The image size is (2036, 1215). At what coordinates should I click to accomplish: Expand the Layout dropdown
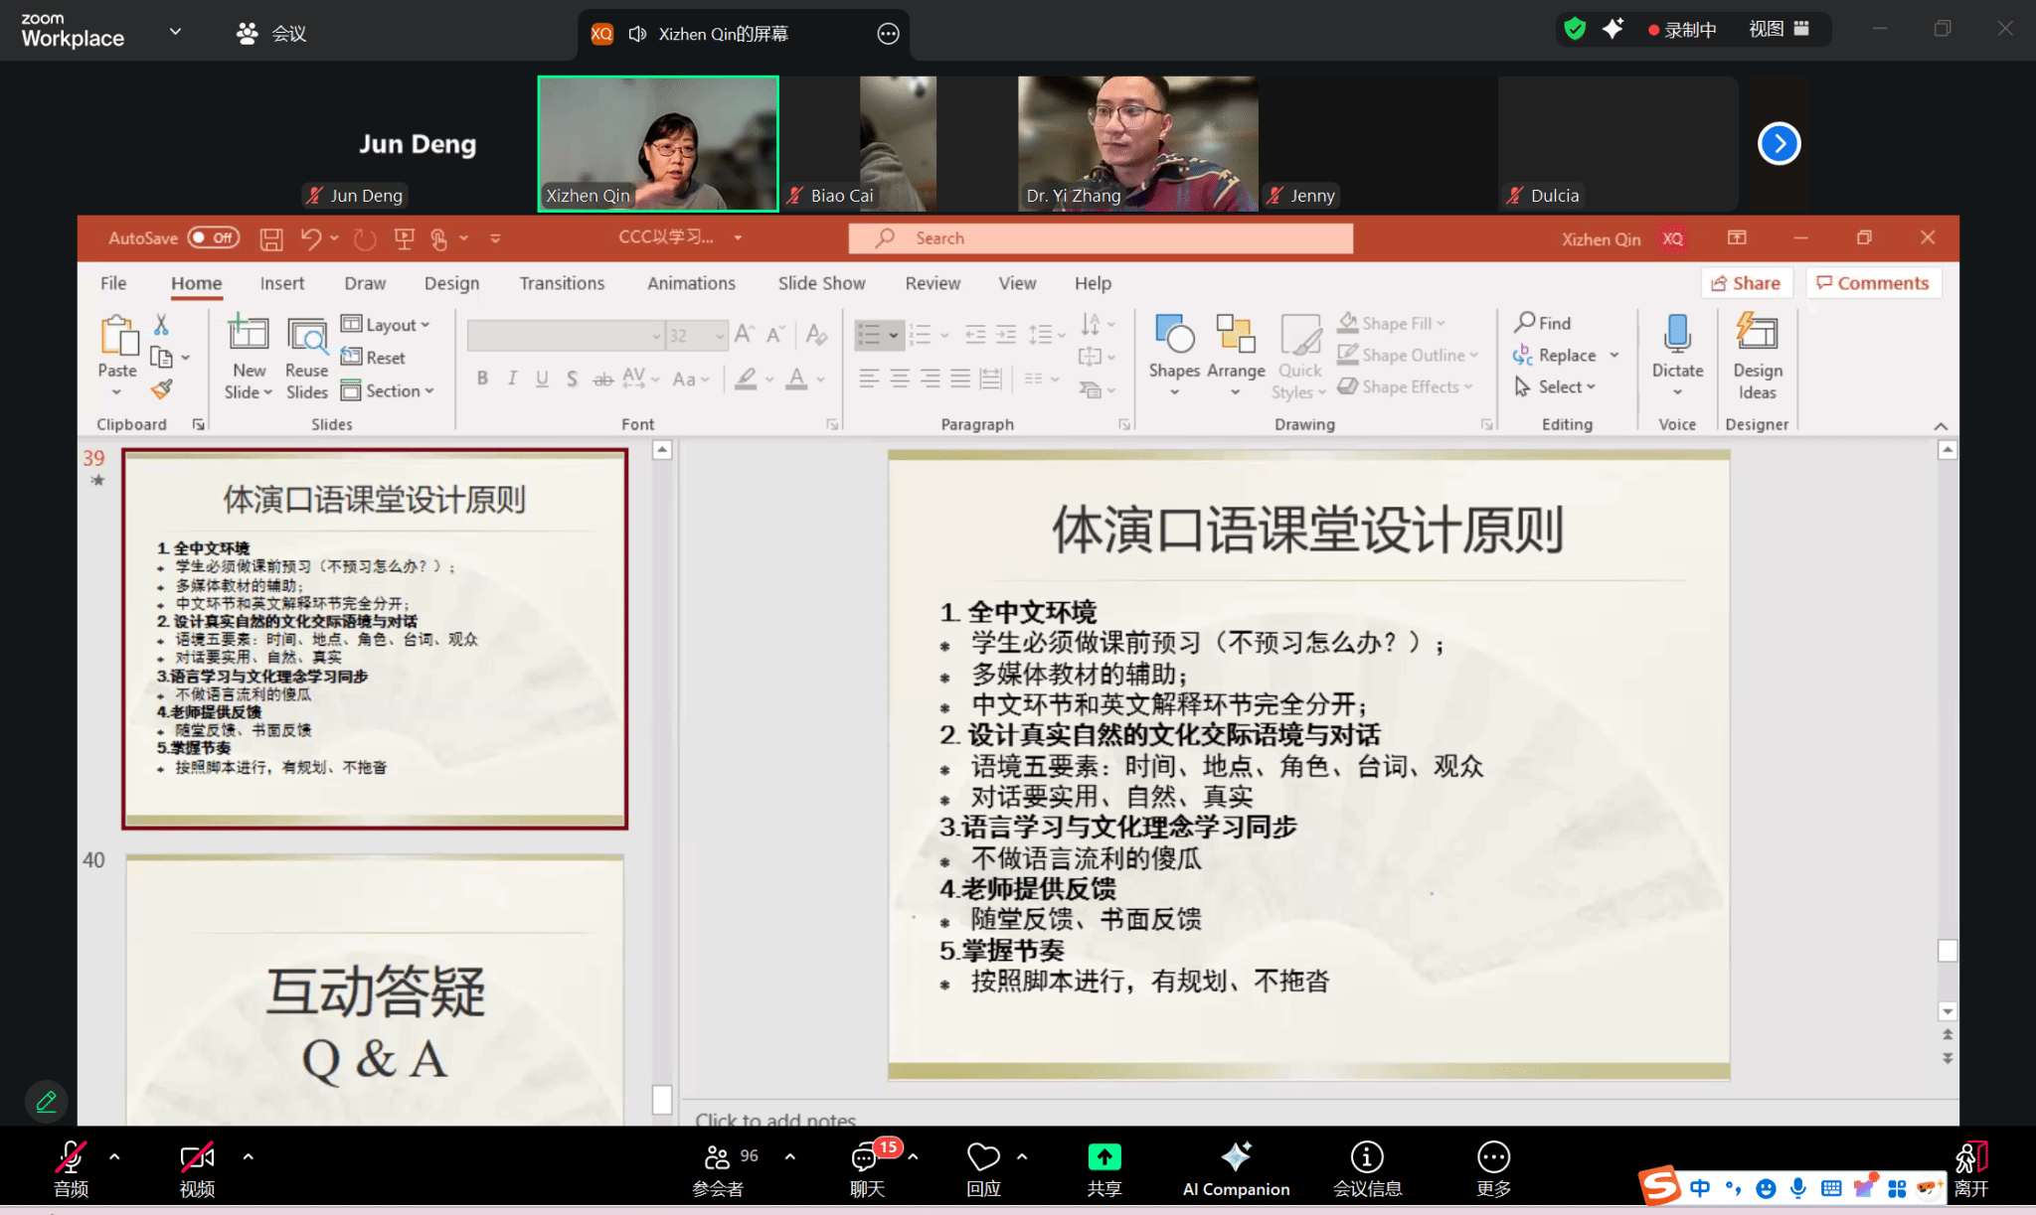pyautogui.click(x=387, y=325)
